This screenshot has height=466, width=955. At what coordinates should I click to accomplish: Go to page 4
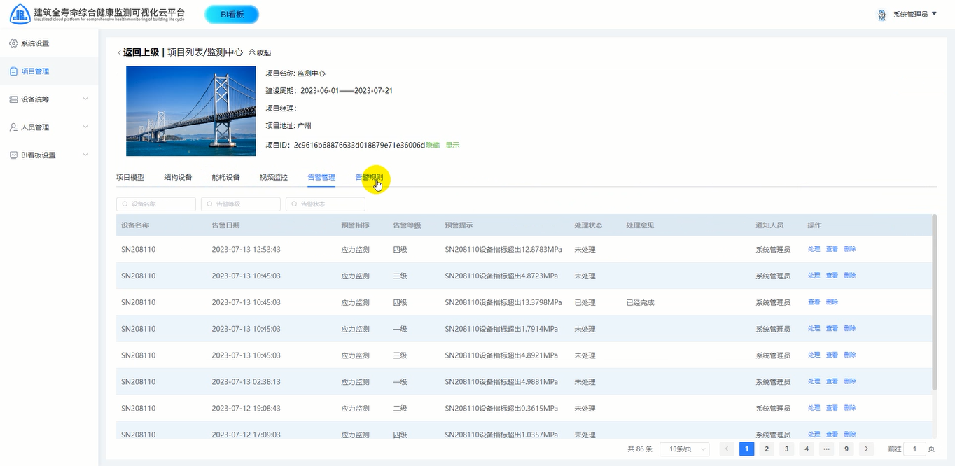coord(807,449)
